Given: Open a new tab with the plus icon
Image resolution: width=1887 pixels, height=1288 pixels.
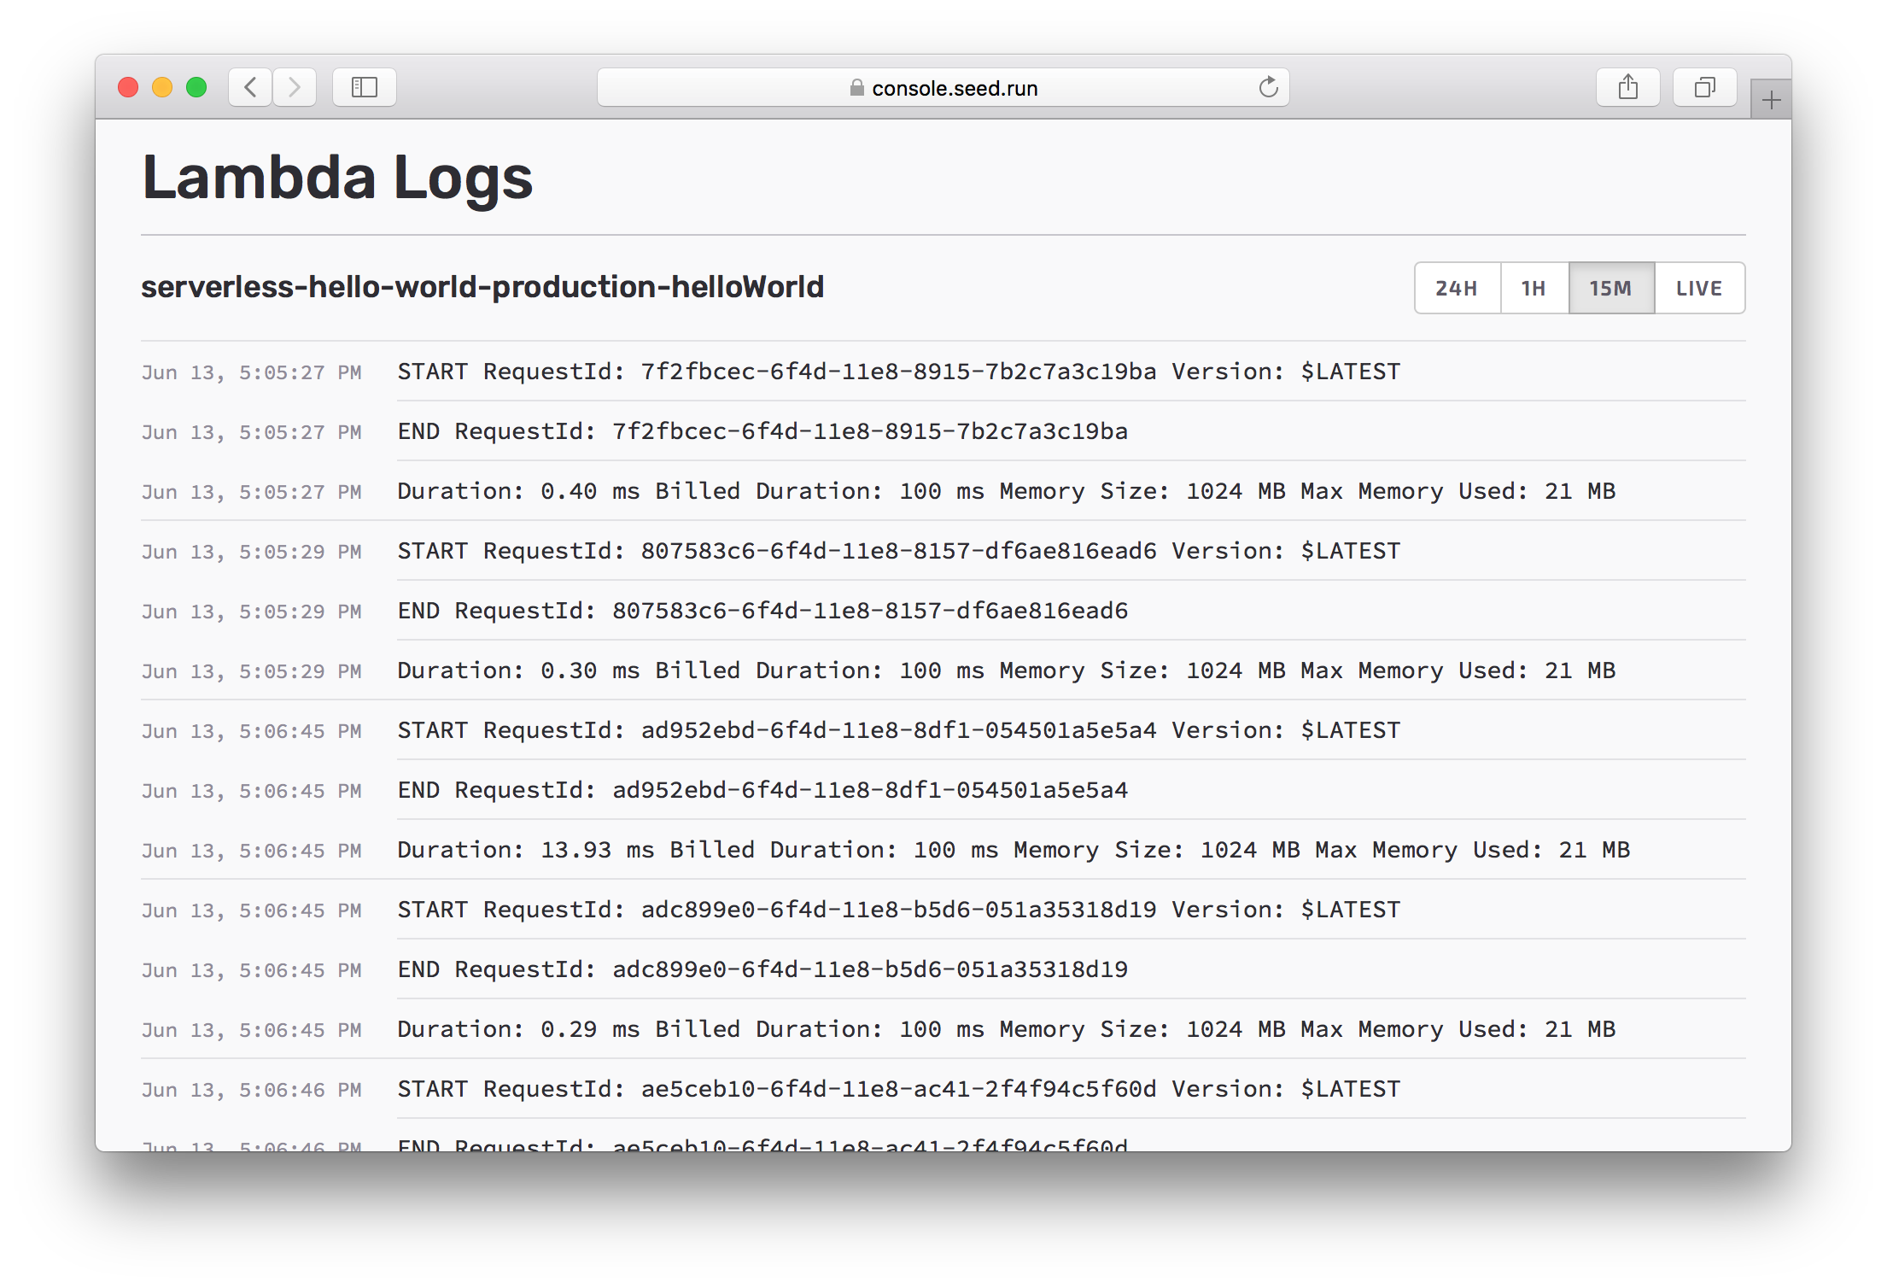Looking at the screenshot, I should click(x=1771, y=101).
